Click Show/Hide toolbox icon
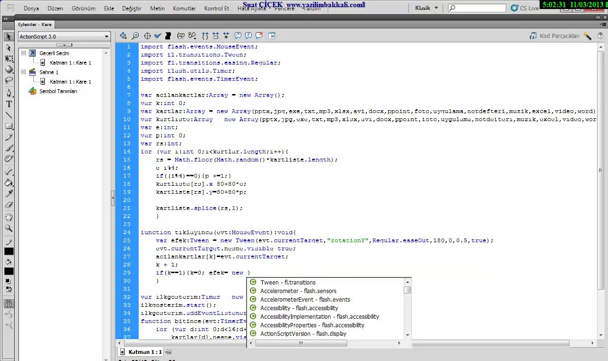 click(272, 36)
